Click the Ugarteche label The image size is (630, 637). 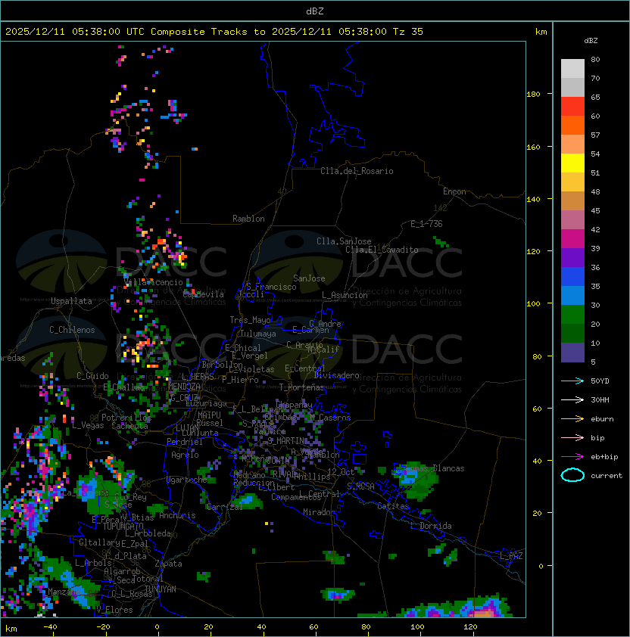(187, 480)
